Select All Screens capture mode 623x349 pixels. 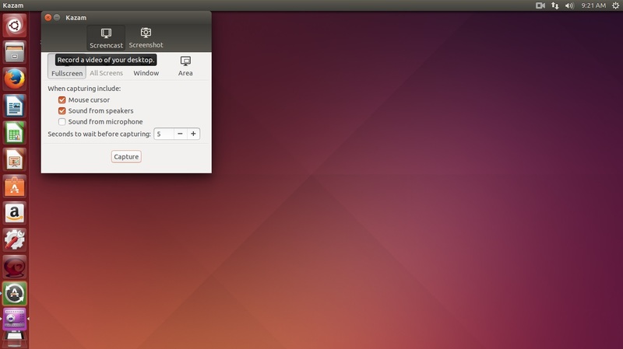click(106, 66)
